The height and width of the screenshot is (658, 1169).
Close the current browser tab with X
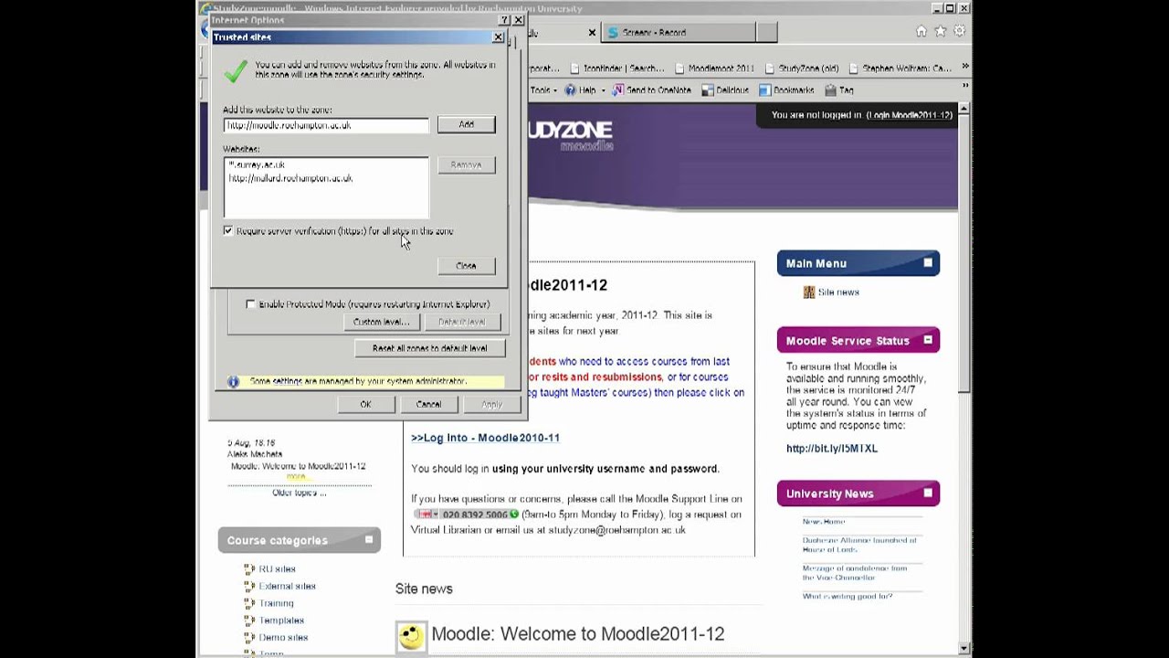point(592,32)
